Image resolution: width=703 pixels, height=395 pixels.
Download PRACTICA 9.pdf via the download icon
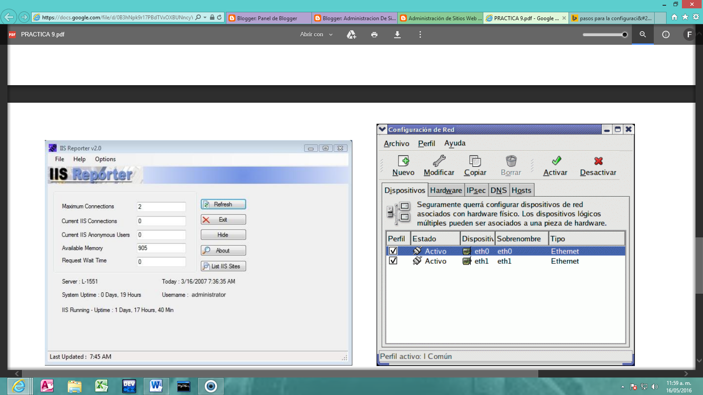coord(398,34)
